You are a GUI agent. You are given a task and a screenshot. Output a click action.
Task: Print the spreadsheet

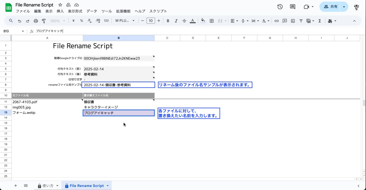point(36,21)
